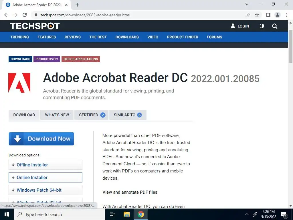Close the Adobe Acrobat Reader tab
The width and height of the screenshot is (293, 220).
pos(66,5)
